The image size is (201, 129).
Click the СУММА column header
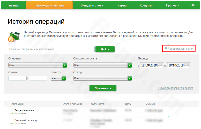[x=150, y=104]
